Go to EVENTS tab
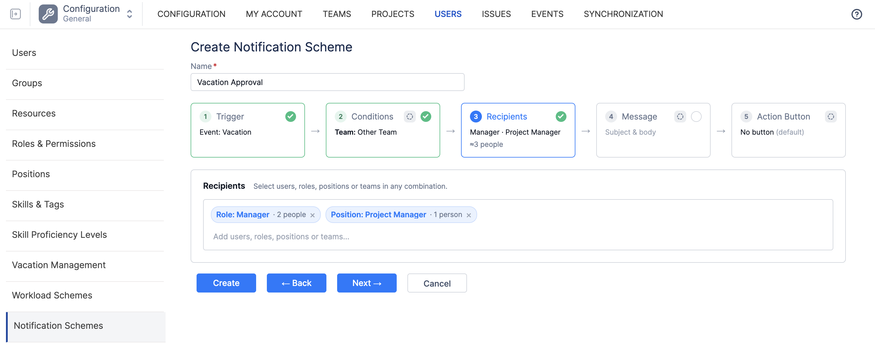 (x=547, y=14)
